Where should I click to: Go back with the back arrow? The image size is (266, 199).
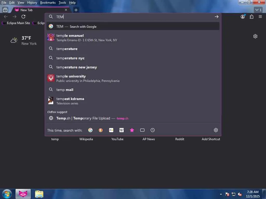pos(6,17)
